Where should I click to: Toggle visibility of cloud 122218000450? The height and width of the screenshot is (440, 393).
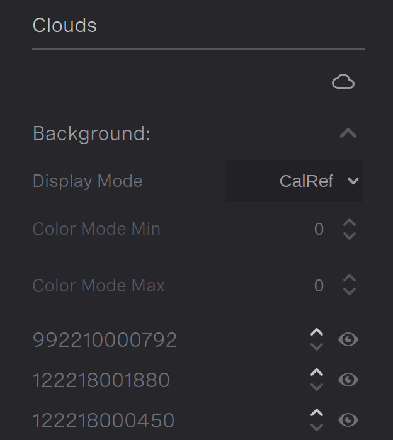(x=348, y=420)
